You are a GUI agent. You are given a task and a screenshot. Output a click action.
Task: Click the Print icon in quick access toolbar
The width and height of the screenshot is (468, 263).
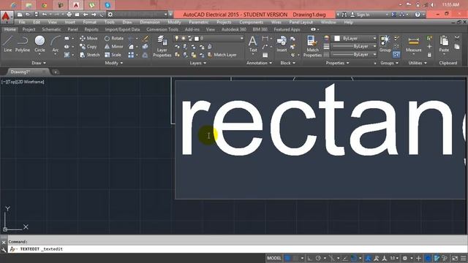(x=69, y=15)
